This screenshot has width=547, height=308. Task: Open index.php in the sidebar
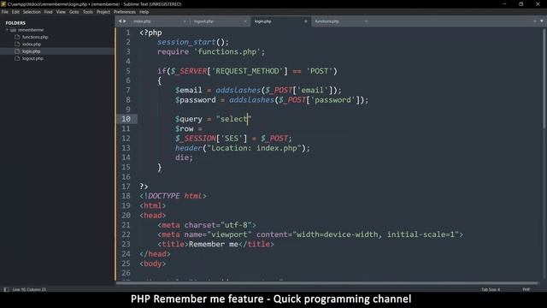pyautogui.click(x=32, y=44)
